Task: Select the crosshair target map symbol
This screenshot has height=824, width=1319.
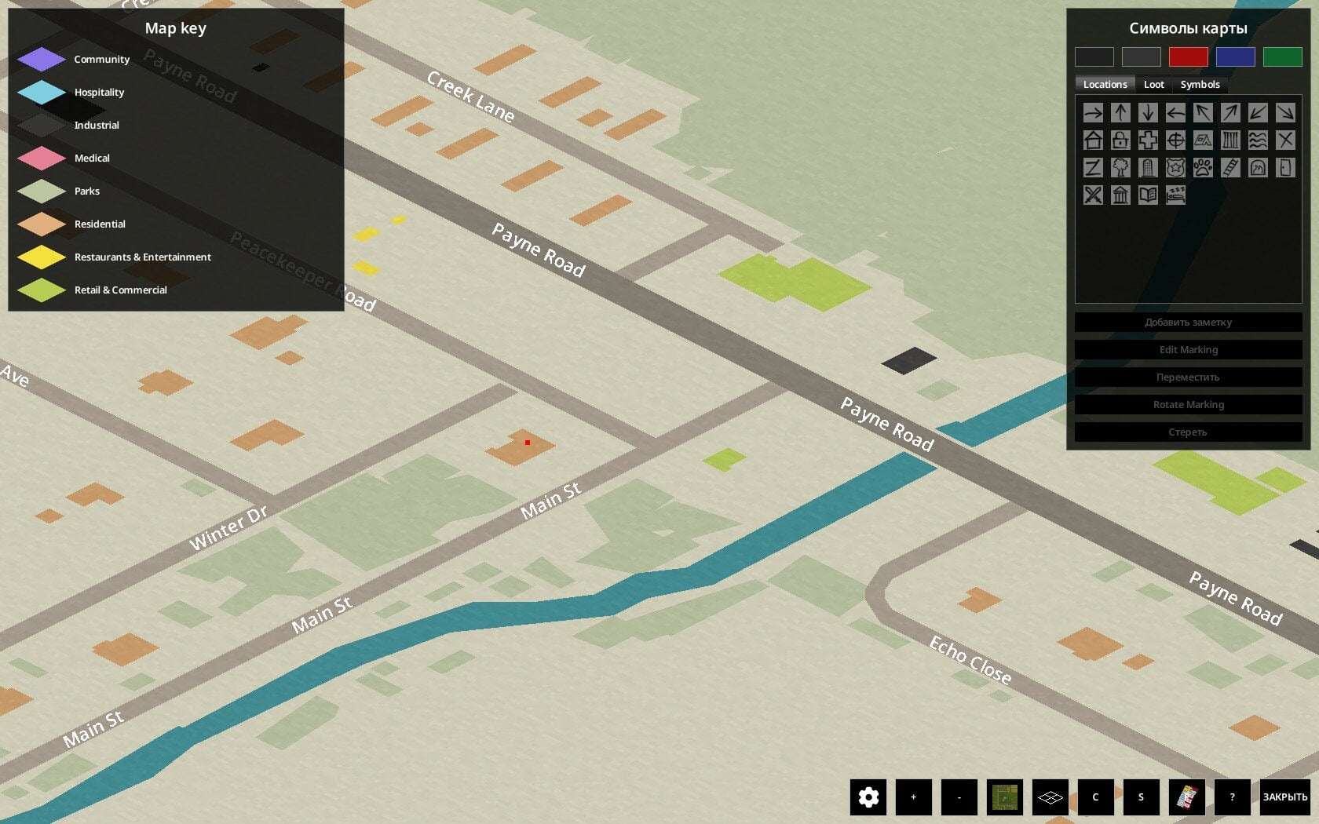Action: 1175,140
